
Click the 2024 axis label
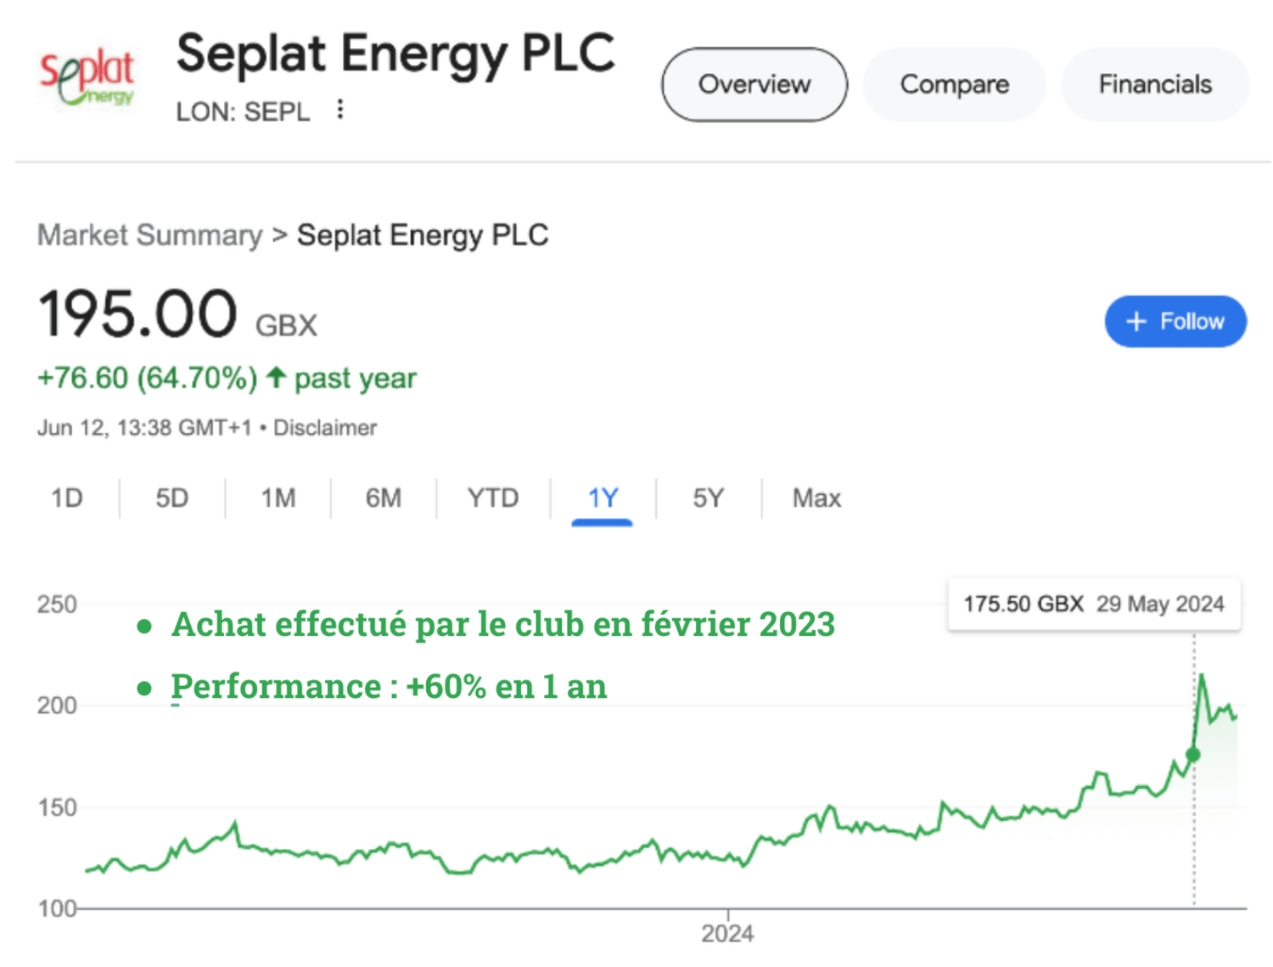pyautogui.click(x=727, y=934)
